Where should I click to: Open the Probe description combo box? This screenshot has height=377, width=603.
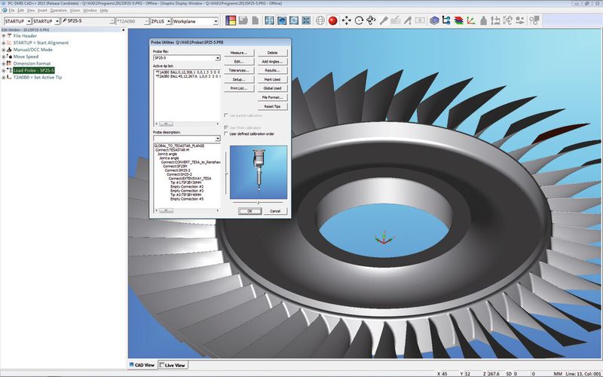pyautogui.click(x=186, y=138)
